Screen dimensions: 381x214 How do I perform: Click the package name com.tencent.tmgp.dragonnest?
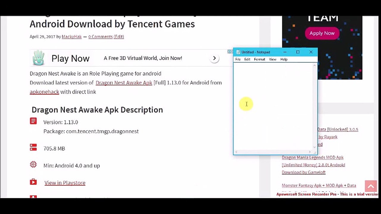coord(102,131)
